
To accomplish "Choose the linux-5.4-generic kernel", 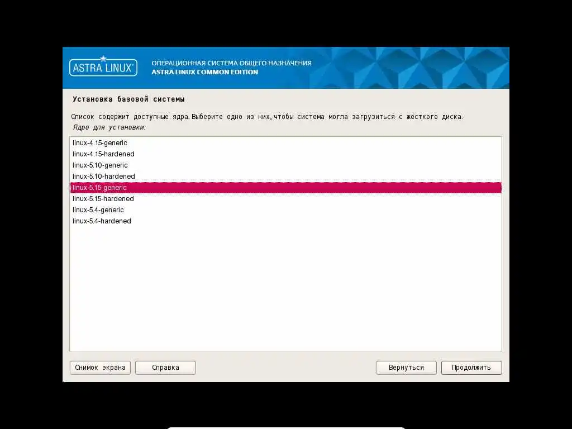I will click(285, 210).
